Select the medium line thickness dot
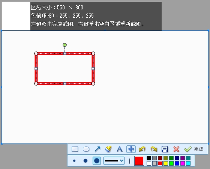Screen dimensions: 210x169 pos(85,161)
